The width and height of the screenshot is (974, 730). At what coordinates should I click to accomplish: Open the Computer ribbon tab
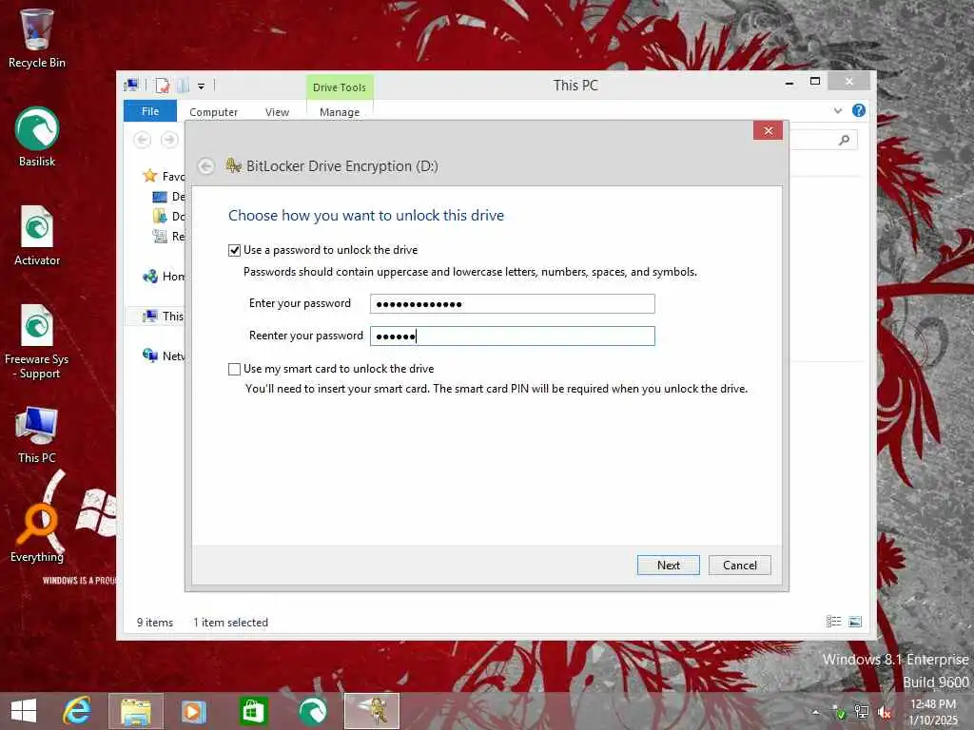click(214, 112)
